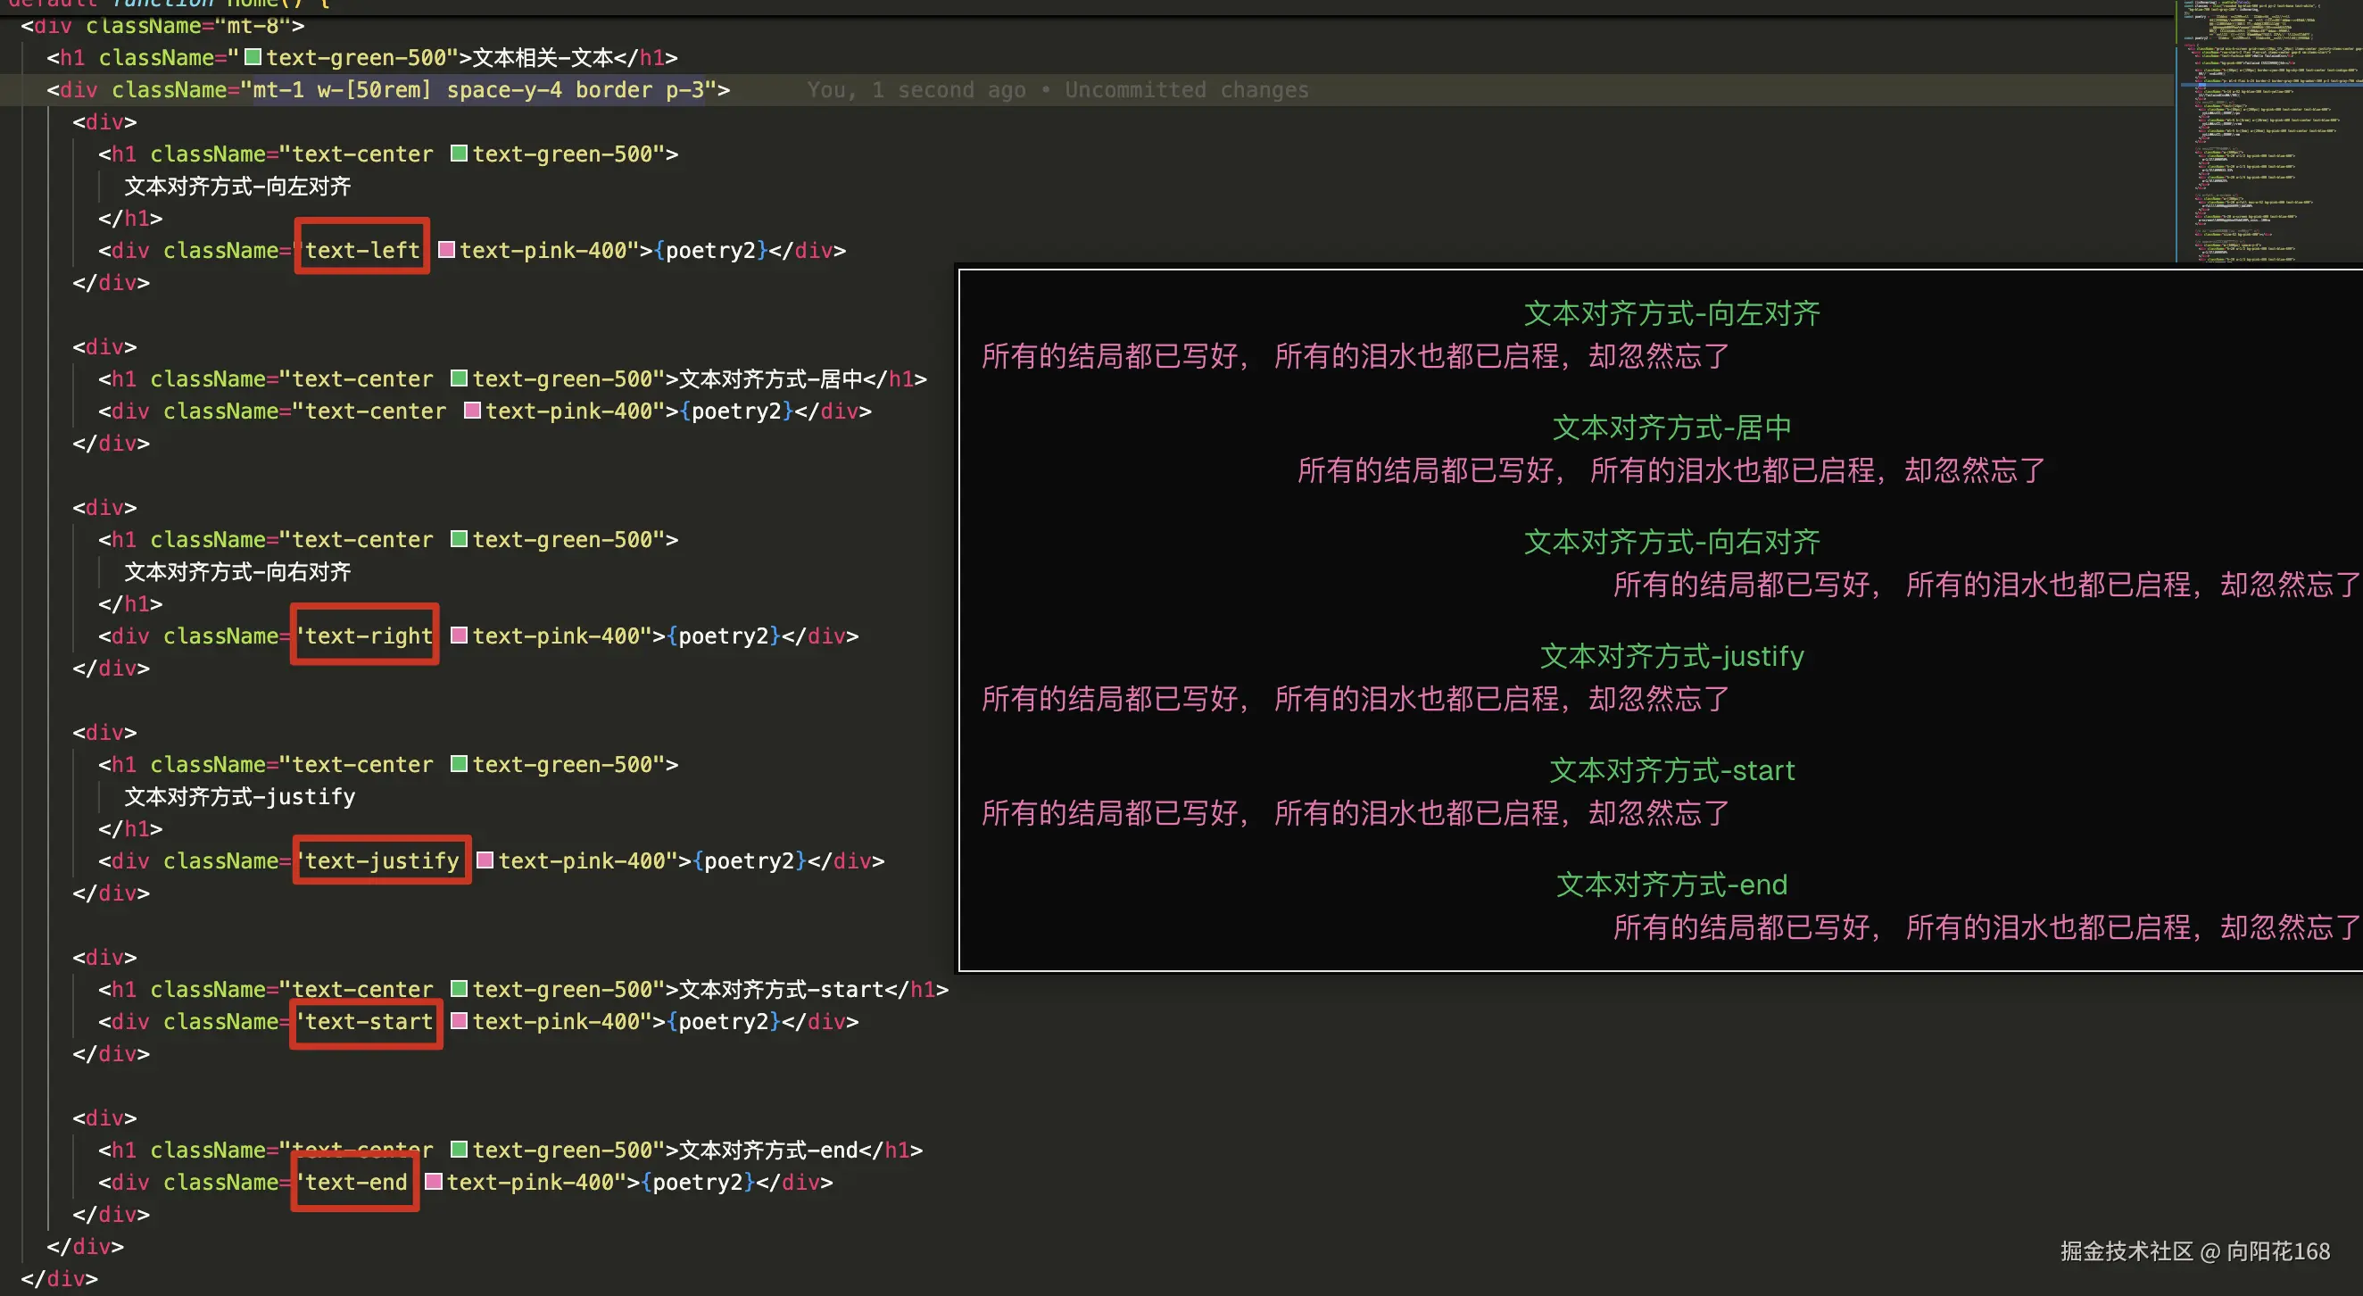
Task: Click the pink swatch after text-end class
Action: [x=434, y=1181]
